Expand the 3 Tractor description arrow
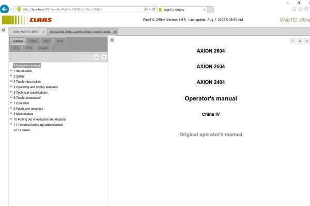This screenshot has height=206, width=310. (x=11, y=81)
